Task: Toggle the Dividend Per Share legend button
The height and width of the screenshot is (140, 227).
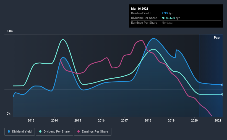Action: [54, 132]
